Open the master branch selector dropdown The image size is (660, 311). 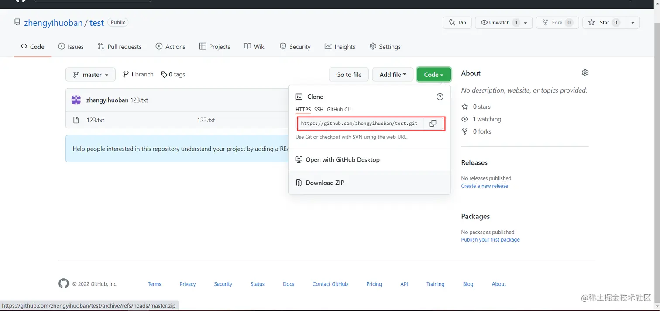(90, 75)
